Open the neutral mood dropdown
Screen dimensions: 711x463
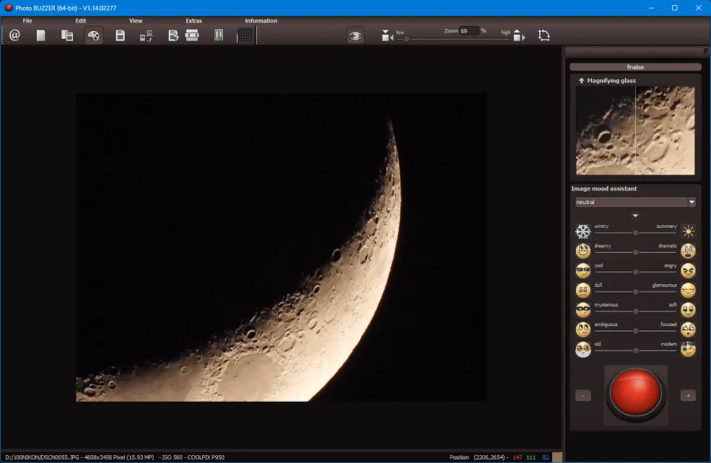coord(635,202)
